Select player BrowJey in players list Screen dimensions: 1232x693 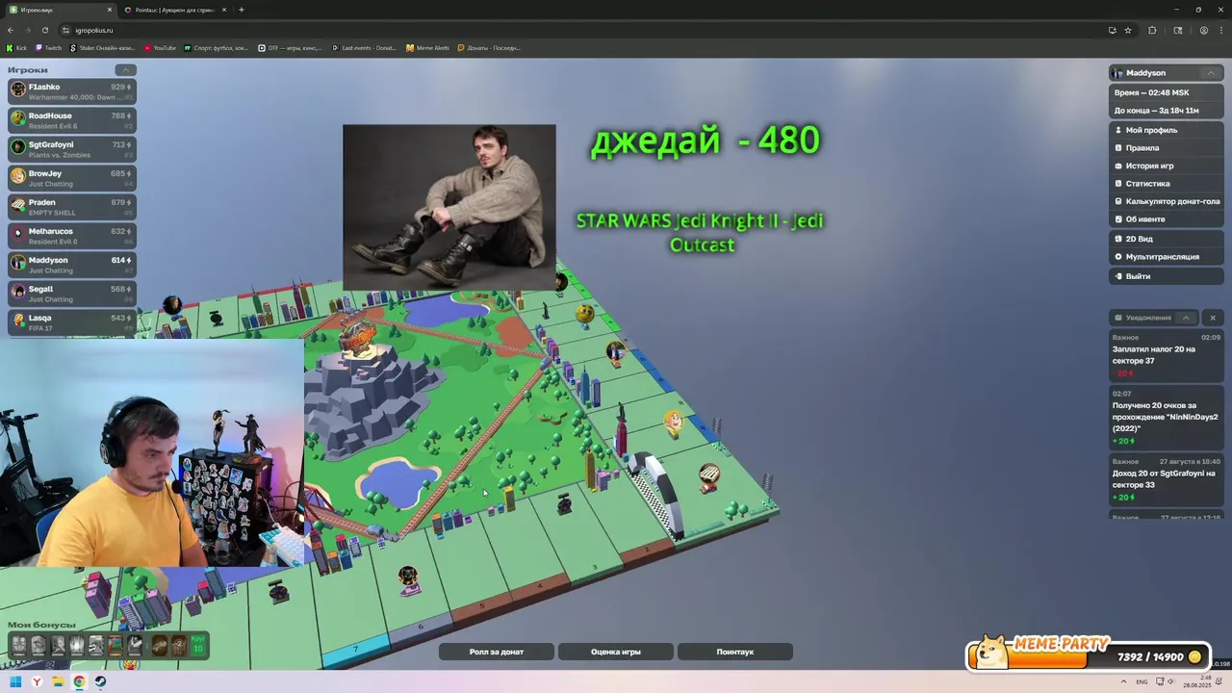tap(72, 178)
